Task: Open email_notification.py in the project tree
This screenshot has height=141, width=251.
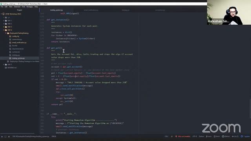Action: [x=19, y=43]
